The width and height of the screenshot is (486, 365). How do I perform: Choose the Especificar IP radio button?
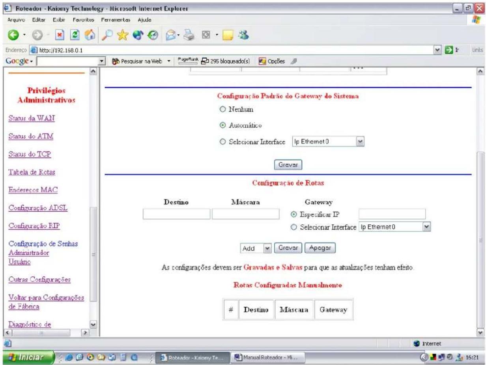pos(293,214)
